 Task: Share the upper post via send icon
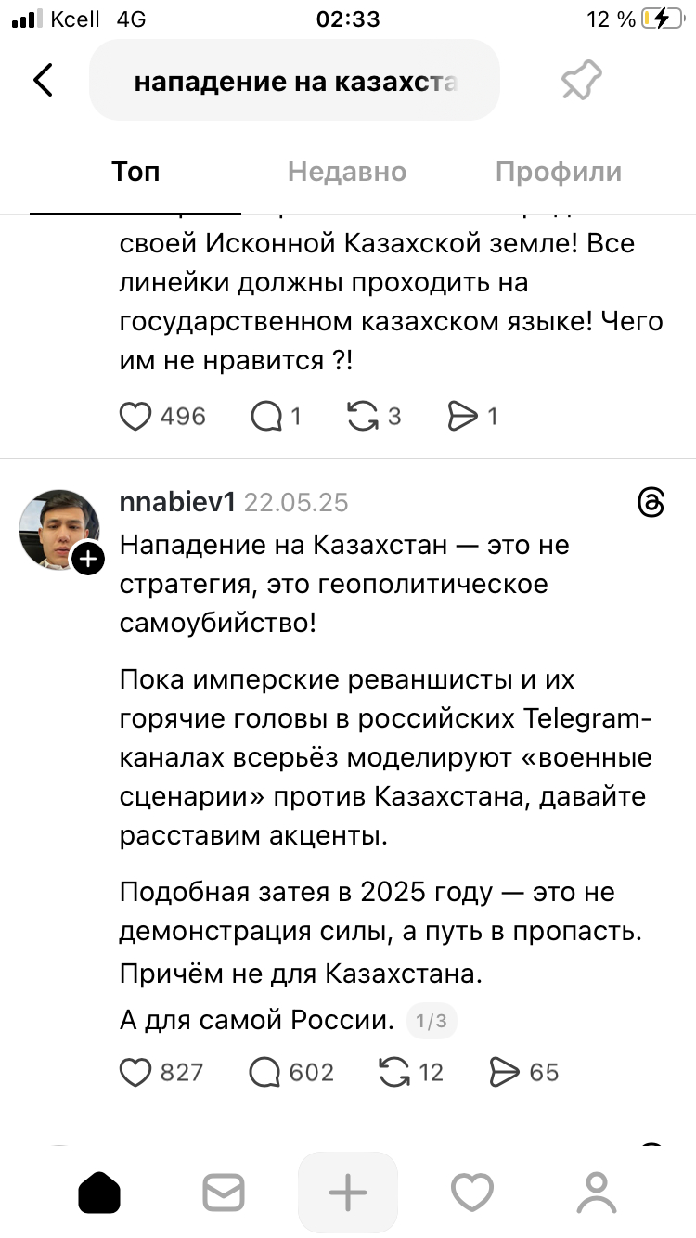click(x=461, y=417)
